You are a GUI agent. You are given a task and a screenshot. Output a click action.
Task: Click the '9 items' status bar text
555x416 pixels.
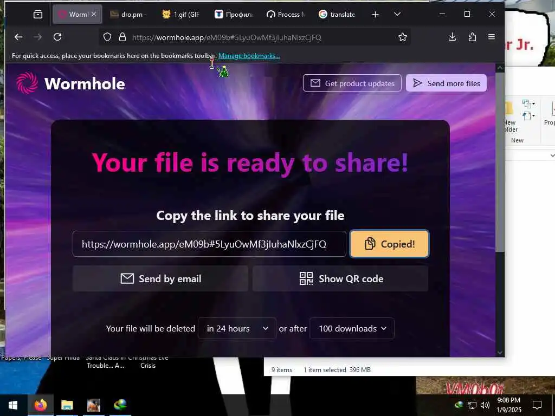pyautogui.click(x=282, y=369)
